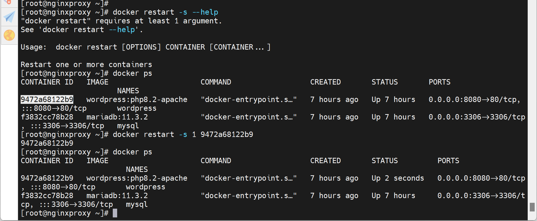Click the blue -s flag before '1 9472a68122b9'

tap(183, 134)
